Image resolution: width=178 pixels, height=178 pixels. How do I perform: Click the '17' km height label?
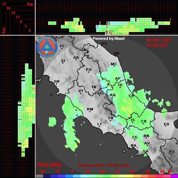pos(4,4)
